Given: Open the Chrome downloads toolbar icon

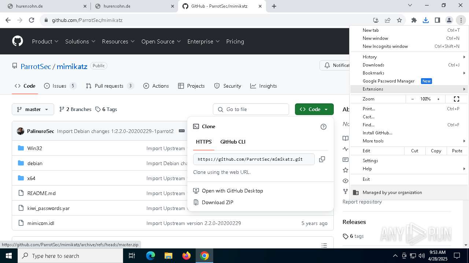Looking at the screenshot, I should pyautogui.click(x=426, y=20).
